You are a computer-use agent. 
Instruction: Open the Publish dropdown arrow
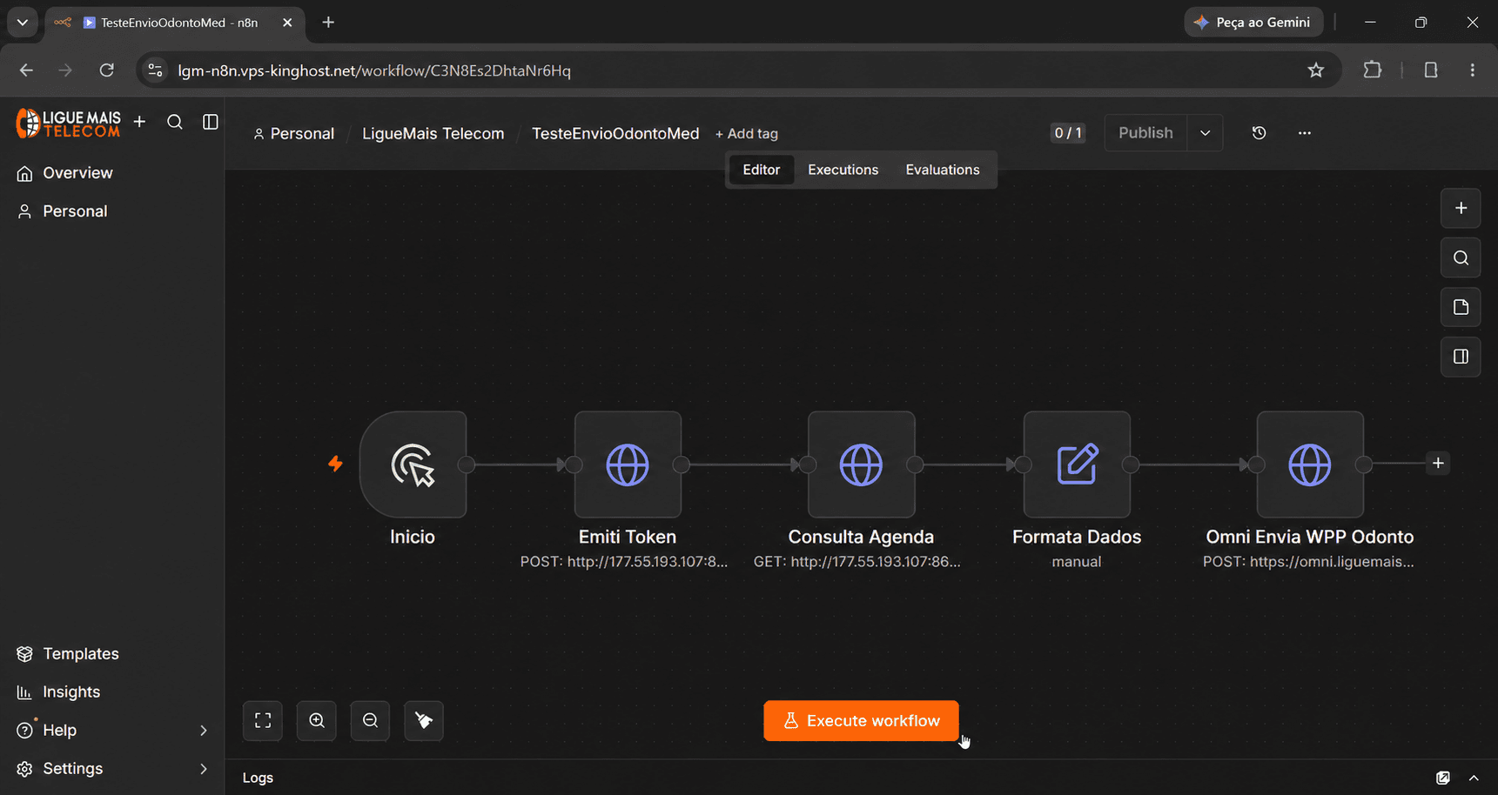1206,133
